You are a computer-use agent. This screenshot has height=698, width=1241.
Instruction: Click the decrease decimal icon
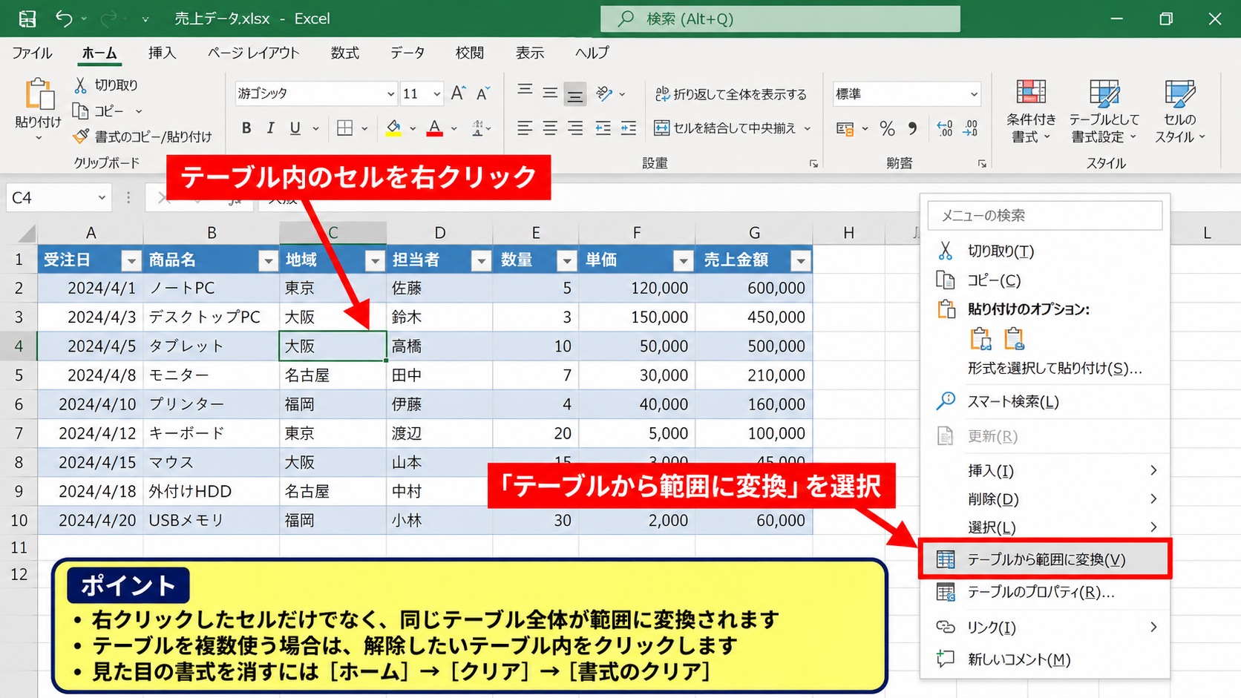pos(970,128)
